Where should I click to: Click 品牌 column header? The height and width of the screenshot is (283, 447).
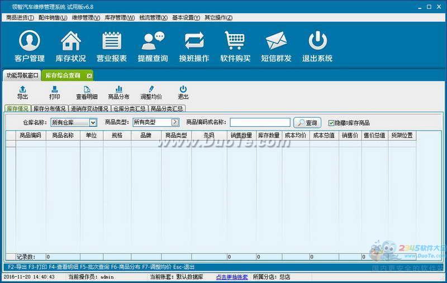pyautogui.click(x=146, y=136)
